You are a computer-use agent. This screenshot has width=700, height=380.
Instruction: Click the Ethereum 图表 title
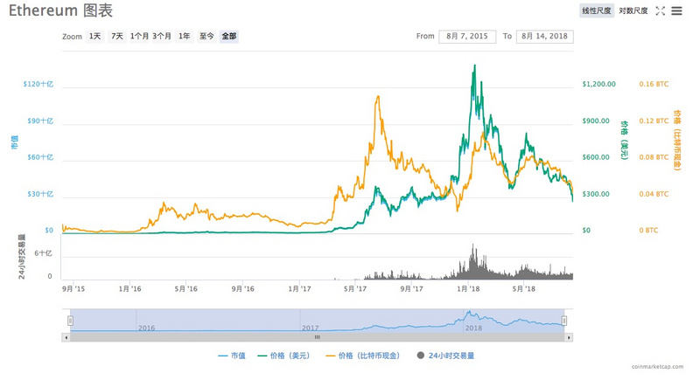click(60, 10)
